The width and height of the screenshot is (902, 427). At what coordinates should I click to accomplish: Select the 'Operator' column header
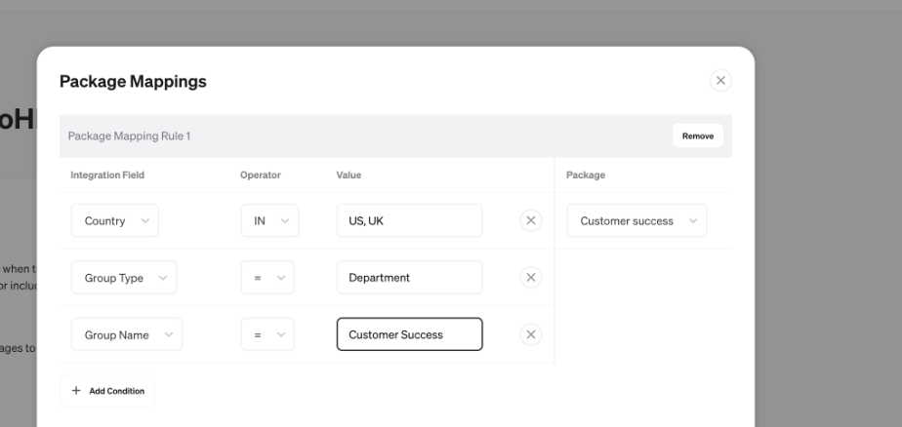tap(260, 175)
